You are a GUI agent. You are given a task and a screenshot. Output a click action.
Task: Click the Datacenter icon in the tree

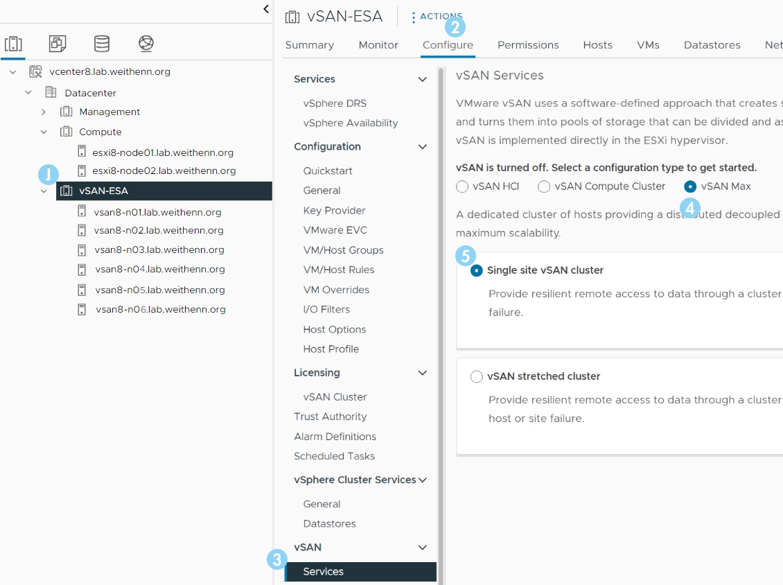click(51, 92)
